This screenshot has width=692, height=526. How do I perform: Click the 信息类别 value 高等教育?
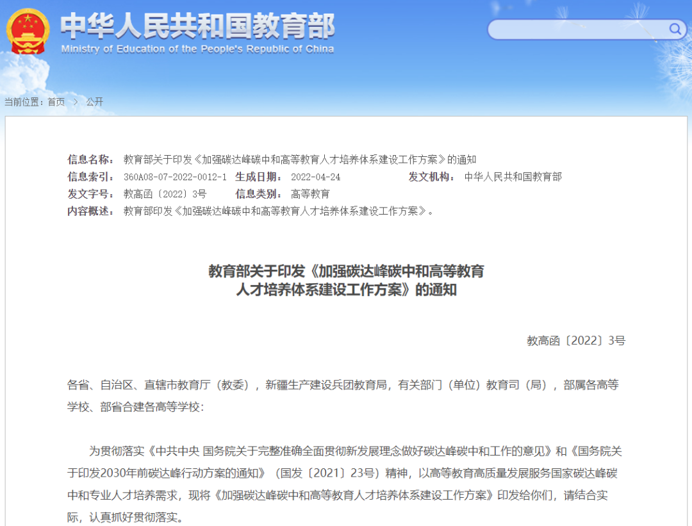(310, 194)
